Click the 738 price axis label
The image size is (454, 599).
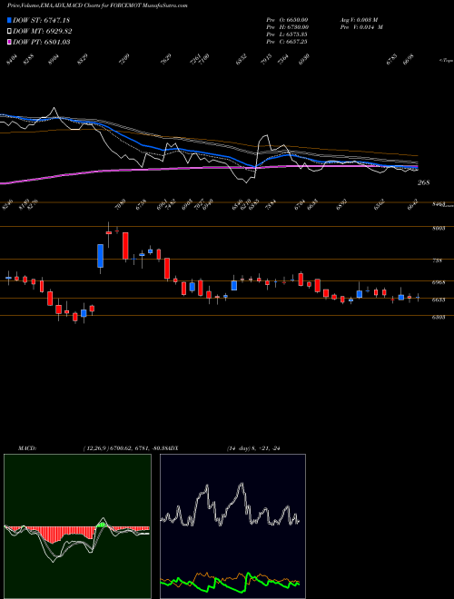tap(437, 260)
